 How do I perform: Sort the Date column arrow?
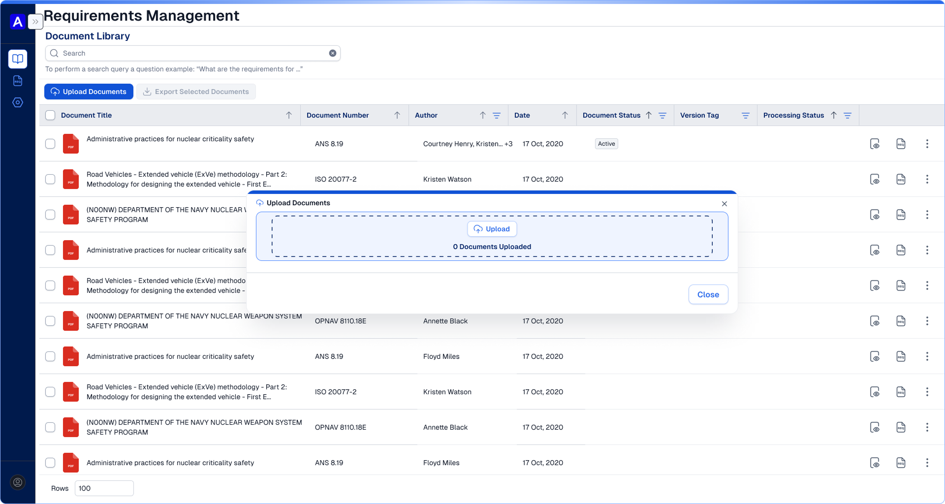click(x=565, y=115)
